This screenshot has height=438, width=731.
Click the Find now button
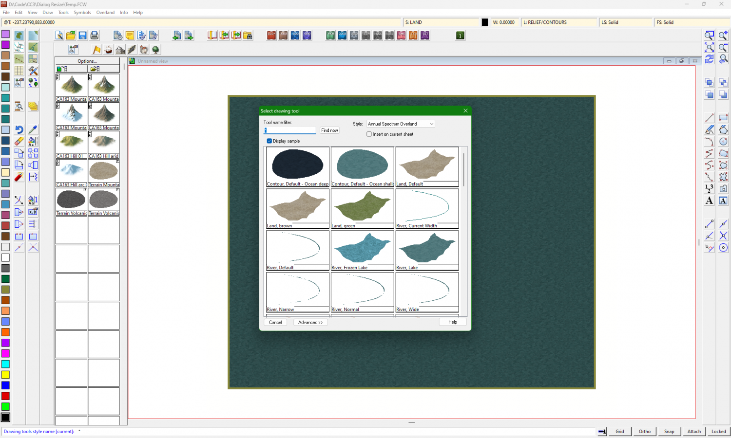coord(329,130)
